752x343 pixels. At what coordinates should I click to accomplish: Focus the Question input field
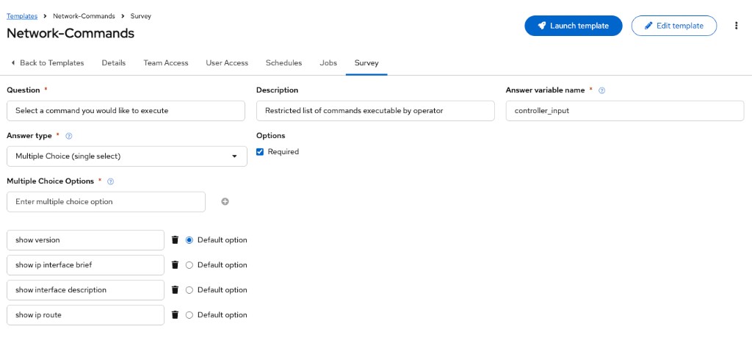click(x=126, y=111)
